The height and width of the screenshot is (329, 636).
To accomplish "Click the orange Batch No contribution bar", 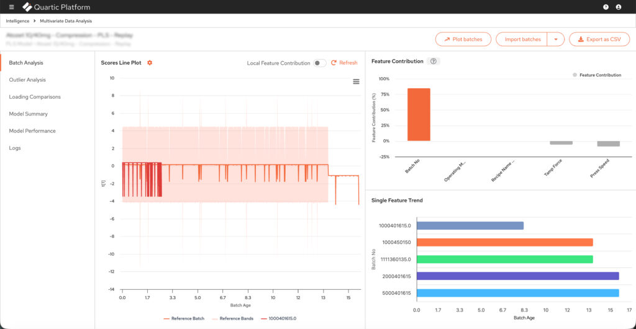I will pos(419,114).
